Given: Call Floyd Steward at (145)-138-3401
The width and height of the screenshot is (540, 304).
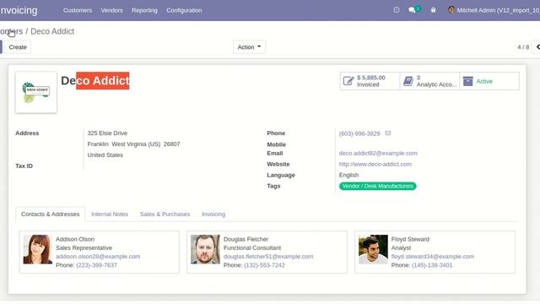Looking at the screenshot, I should (432, 265).
